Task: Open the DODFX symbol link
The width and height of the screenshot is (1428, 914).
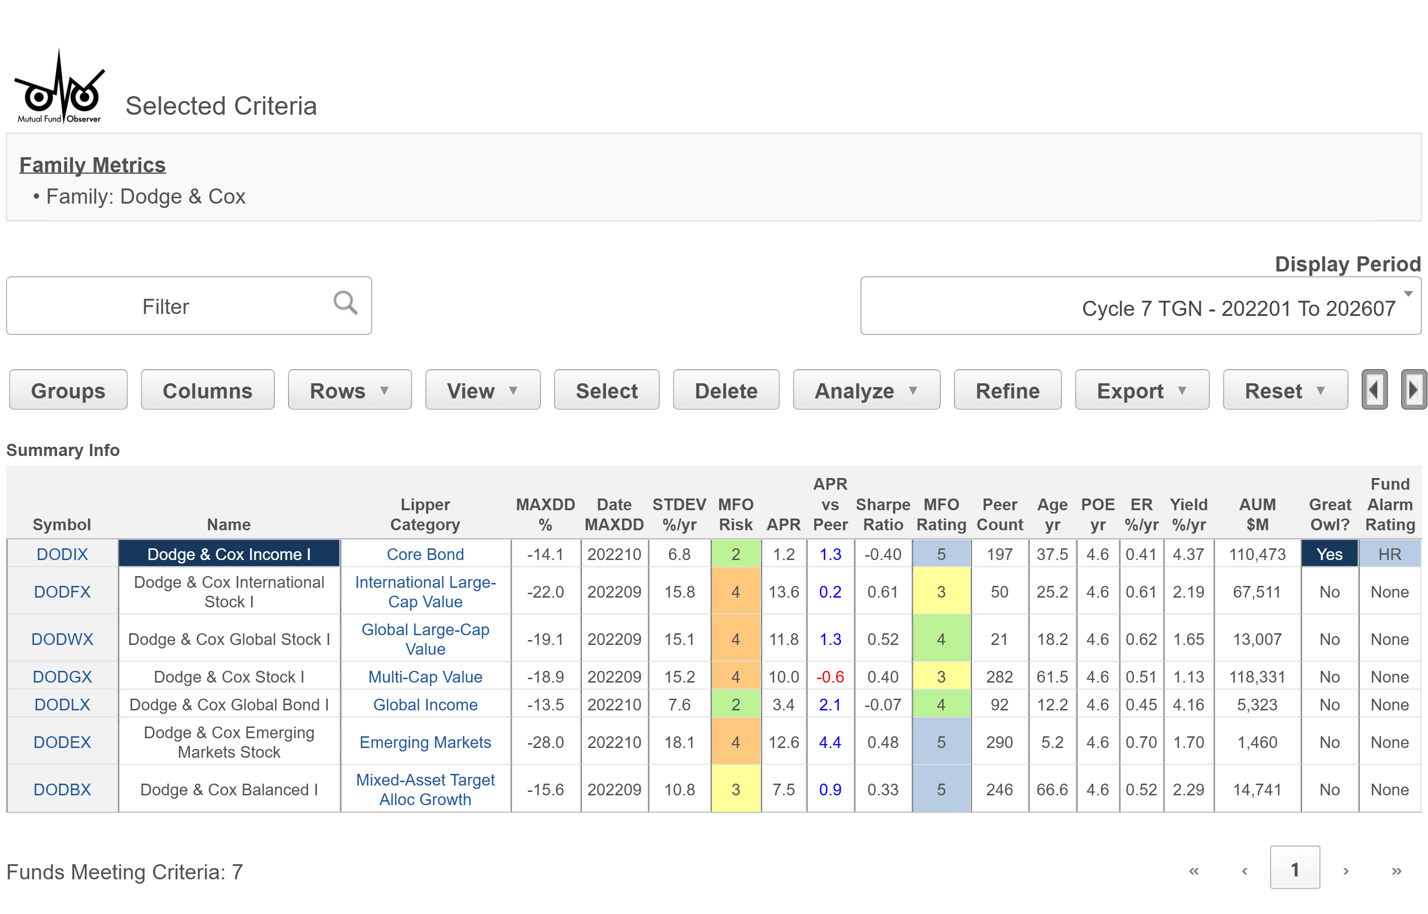Action: tap(62, 591)
